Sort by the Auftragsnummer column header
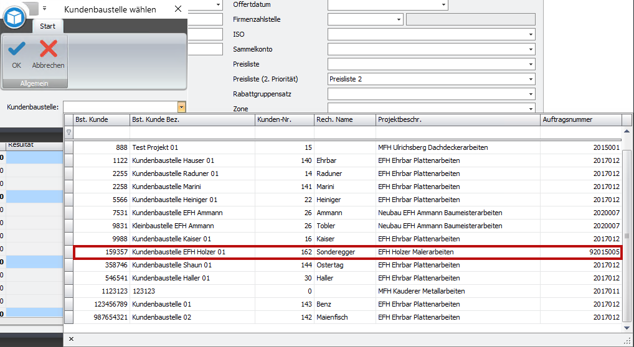 point(580,119)
